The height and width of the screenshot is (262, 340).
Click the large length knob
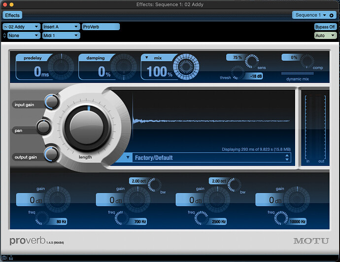point(87,128)
